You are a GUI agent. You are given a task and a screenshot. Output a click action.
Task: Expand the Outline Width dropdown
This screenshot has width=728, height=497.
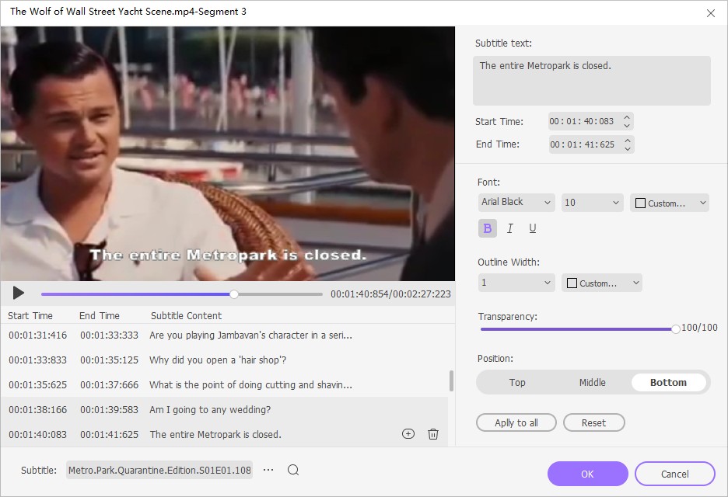click(x=516, y=283)
